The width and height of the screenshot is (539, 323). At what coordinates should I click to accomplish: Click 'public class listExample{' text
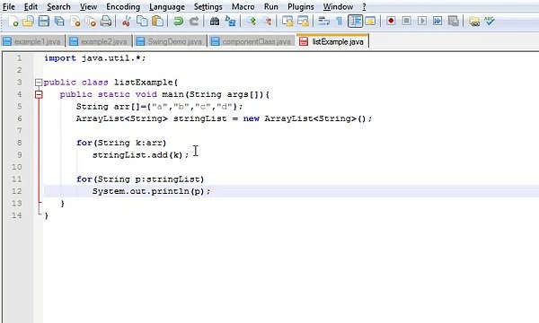(x=111, y=83)
